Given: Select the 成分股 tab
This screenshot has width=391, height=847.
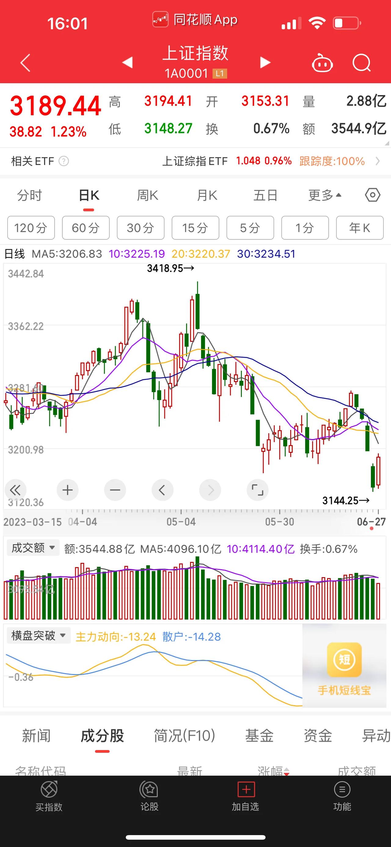Looking at the screenshot, I should [x=102, y=736].
